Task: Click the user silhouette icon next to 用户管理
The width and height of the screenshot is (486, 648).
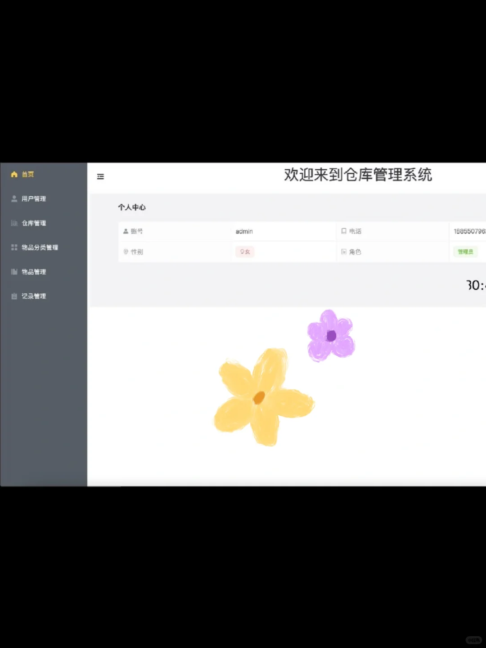Action: pyautogui.click(x=13, y=198)
